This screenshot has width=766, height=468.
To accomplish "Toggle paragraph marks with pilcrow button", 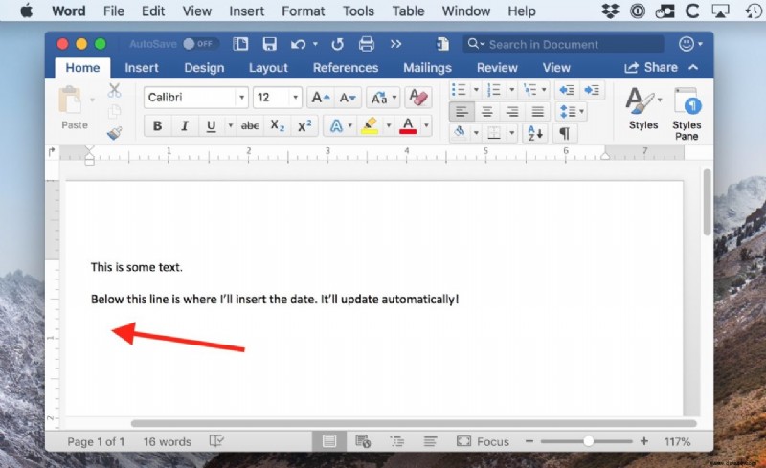I will click(x=565, y=133).
